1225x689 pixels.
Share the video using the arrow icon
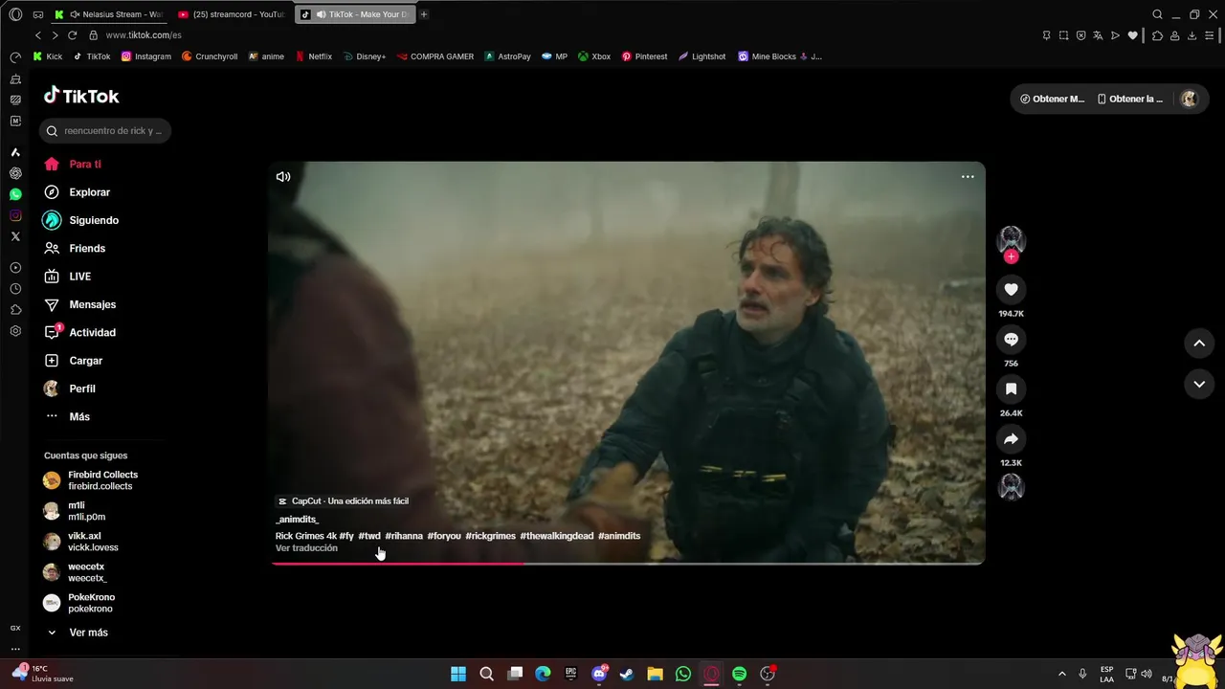coord(1011,438)
